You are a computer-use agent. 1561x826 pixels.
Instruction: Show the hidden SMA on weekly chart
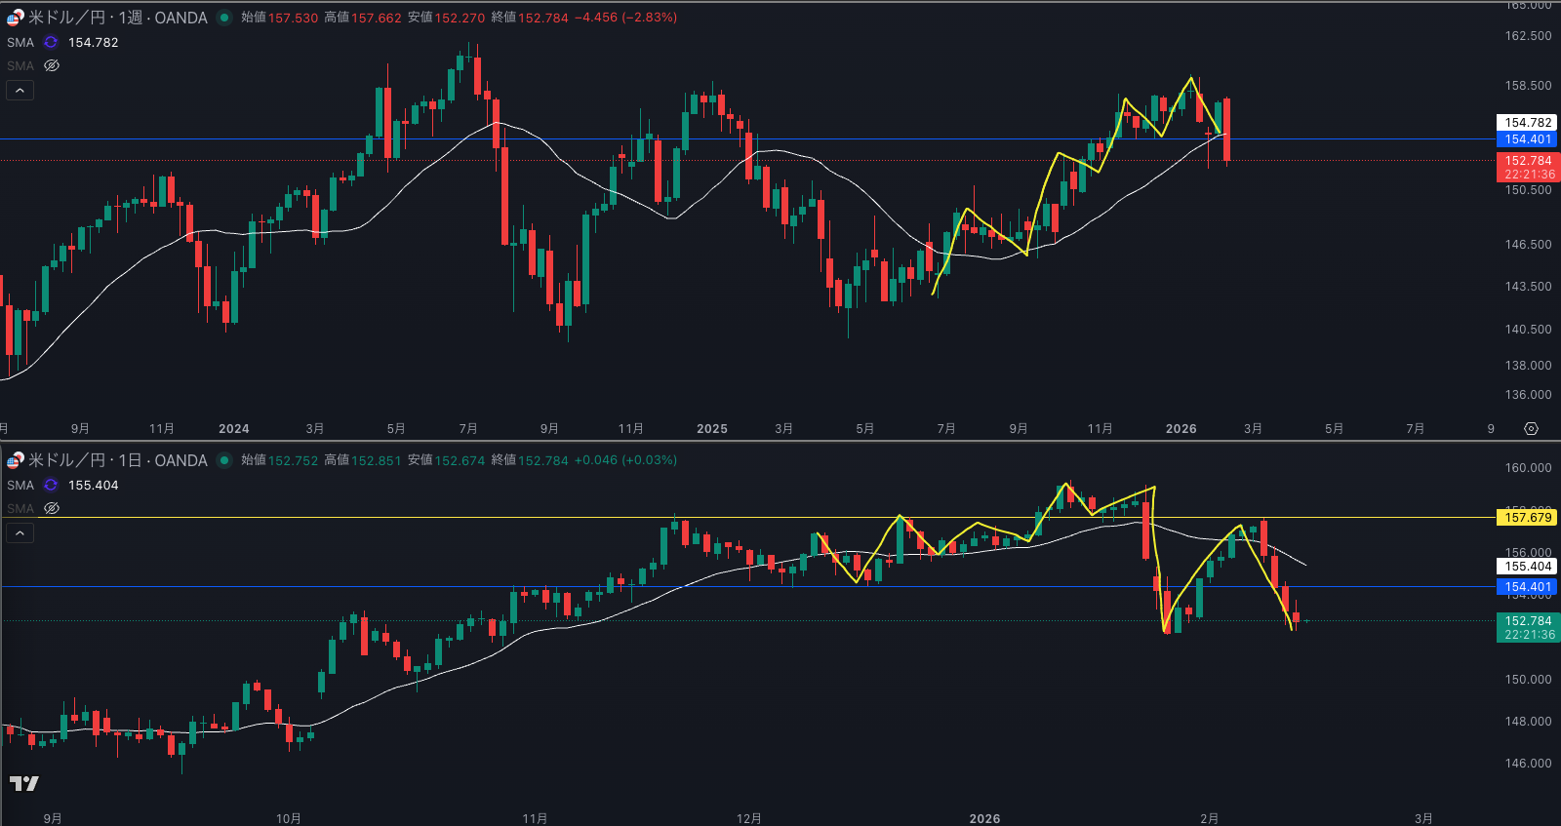(52, 65)
